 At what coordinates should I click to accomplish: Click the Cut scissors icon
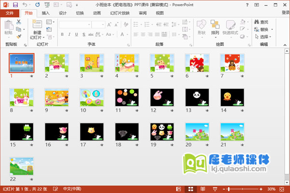(18, 22)
